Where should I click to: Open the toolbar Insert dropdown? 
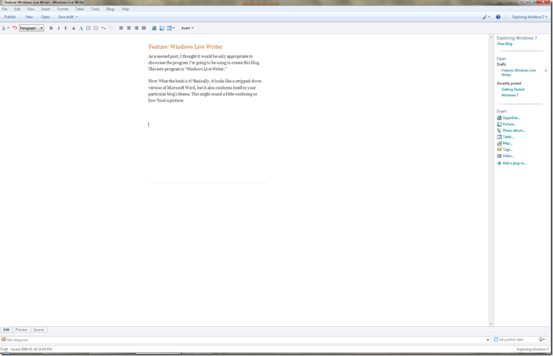187,28
